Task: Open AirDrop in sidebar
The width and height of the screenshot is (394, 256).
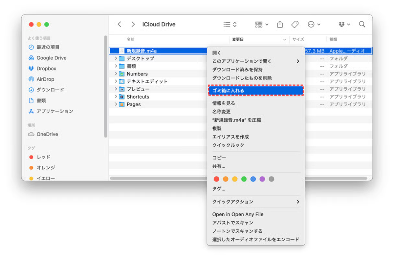Action: (x=41, y=79)
